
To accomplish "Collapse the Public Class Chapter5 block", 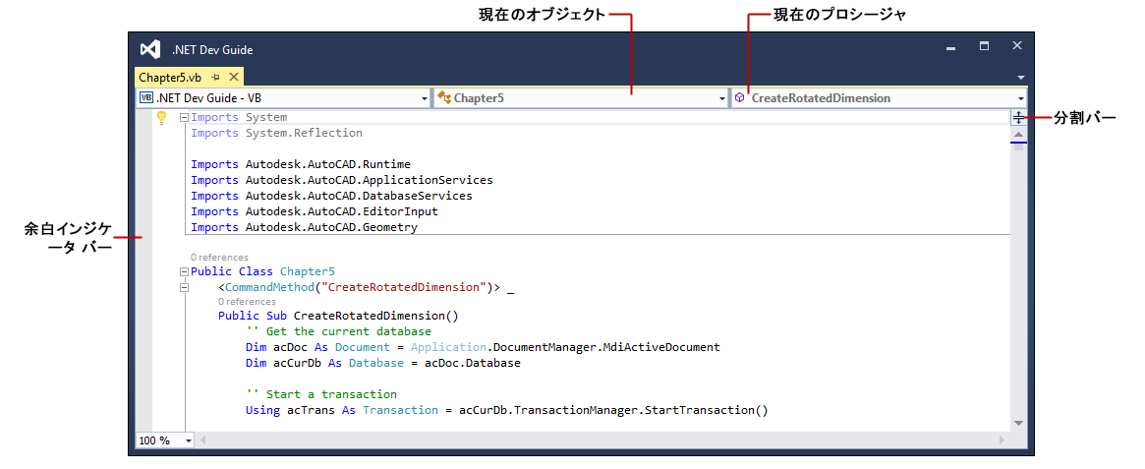I will 184,271.
